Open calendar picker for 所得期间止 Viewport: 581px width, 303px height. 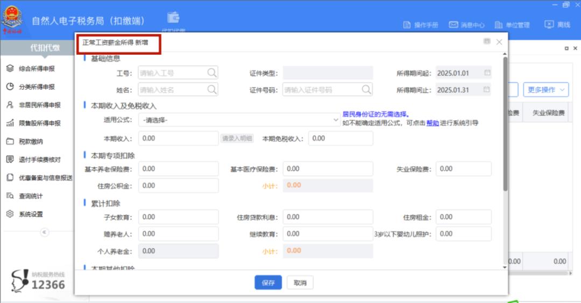pos(487,90)
